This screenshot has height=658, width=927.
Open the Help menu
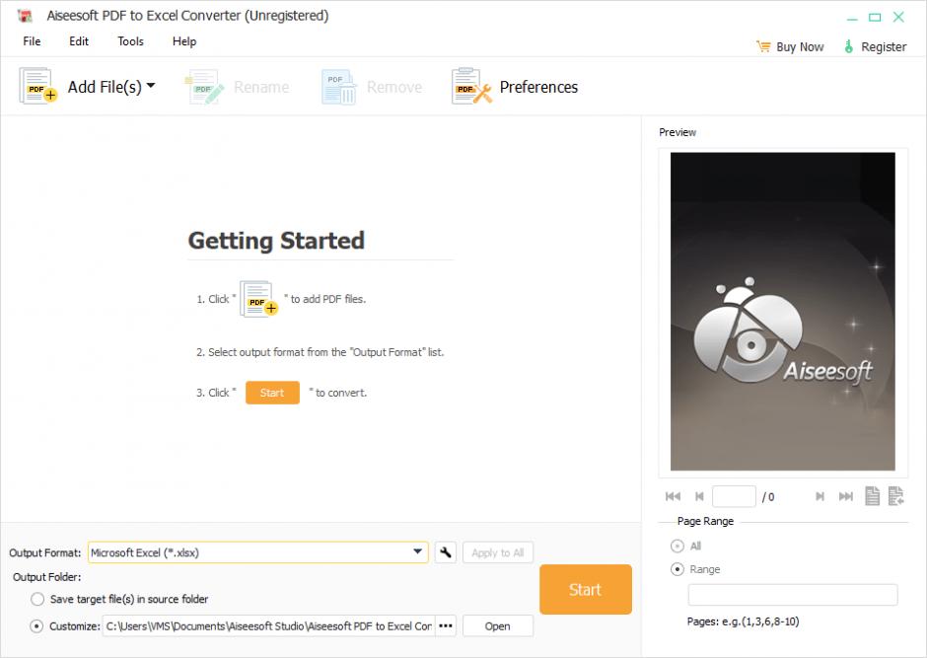184,41
